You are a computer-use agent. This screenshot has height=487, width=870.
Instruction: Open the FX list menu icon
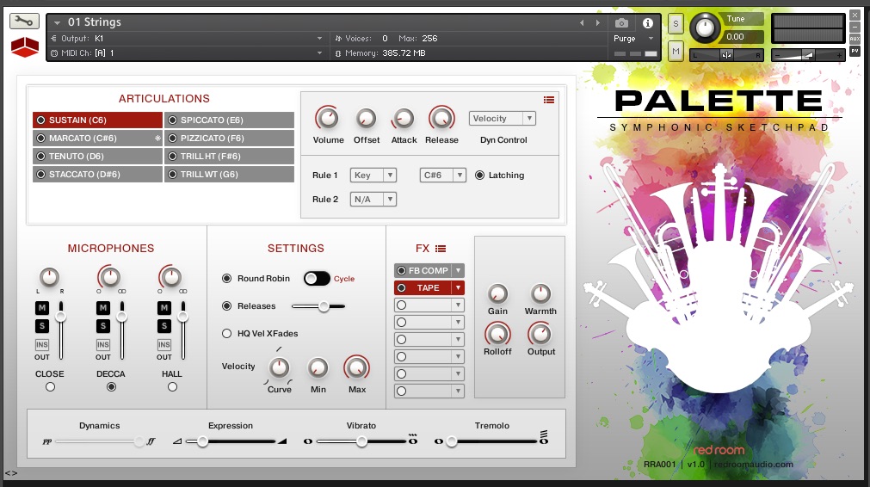pos(441,249)
